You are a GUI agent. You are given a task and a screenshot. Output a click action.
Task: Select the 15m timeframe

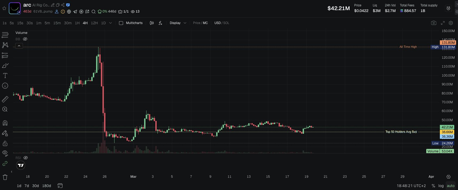coord(57,23)
